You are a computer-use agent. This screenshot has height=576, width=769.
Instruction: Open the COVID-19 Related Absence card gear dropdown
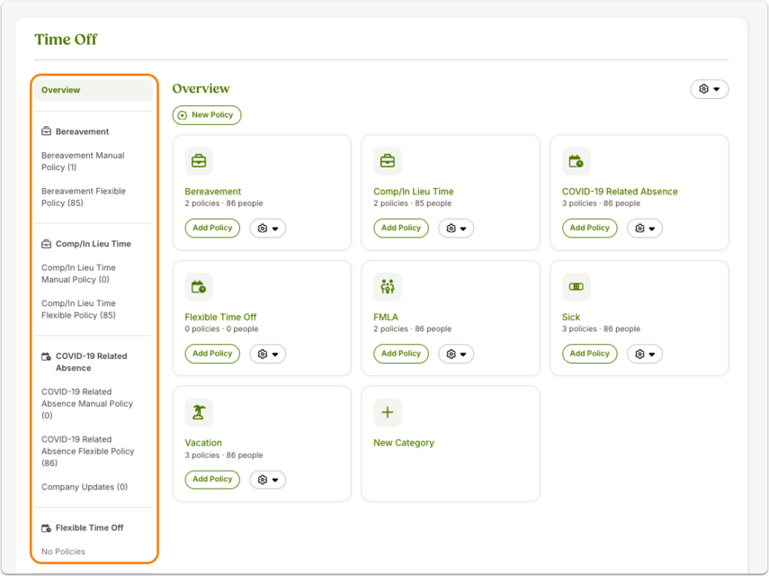point(645,228)
